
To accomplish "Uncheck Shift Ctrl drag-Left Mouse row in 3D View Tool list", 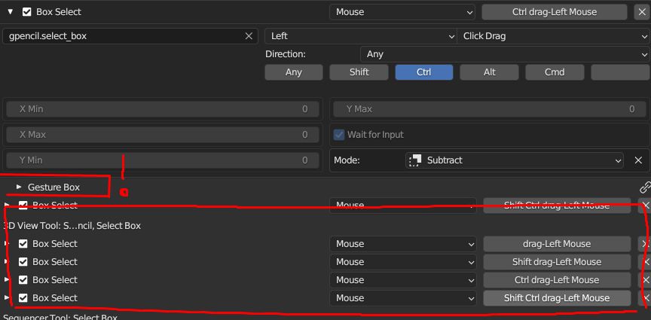I will coord(23,298).
